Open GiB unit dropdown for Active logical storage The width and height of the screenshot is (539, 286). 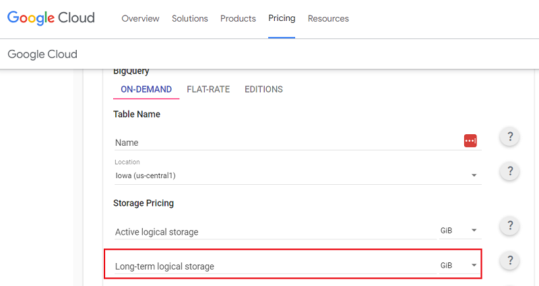(x=460, y=231)
